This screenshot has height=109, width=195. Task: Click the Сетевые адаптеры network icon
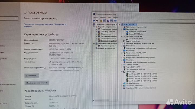tap(124, 83)
